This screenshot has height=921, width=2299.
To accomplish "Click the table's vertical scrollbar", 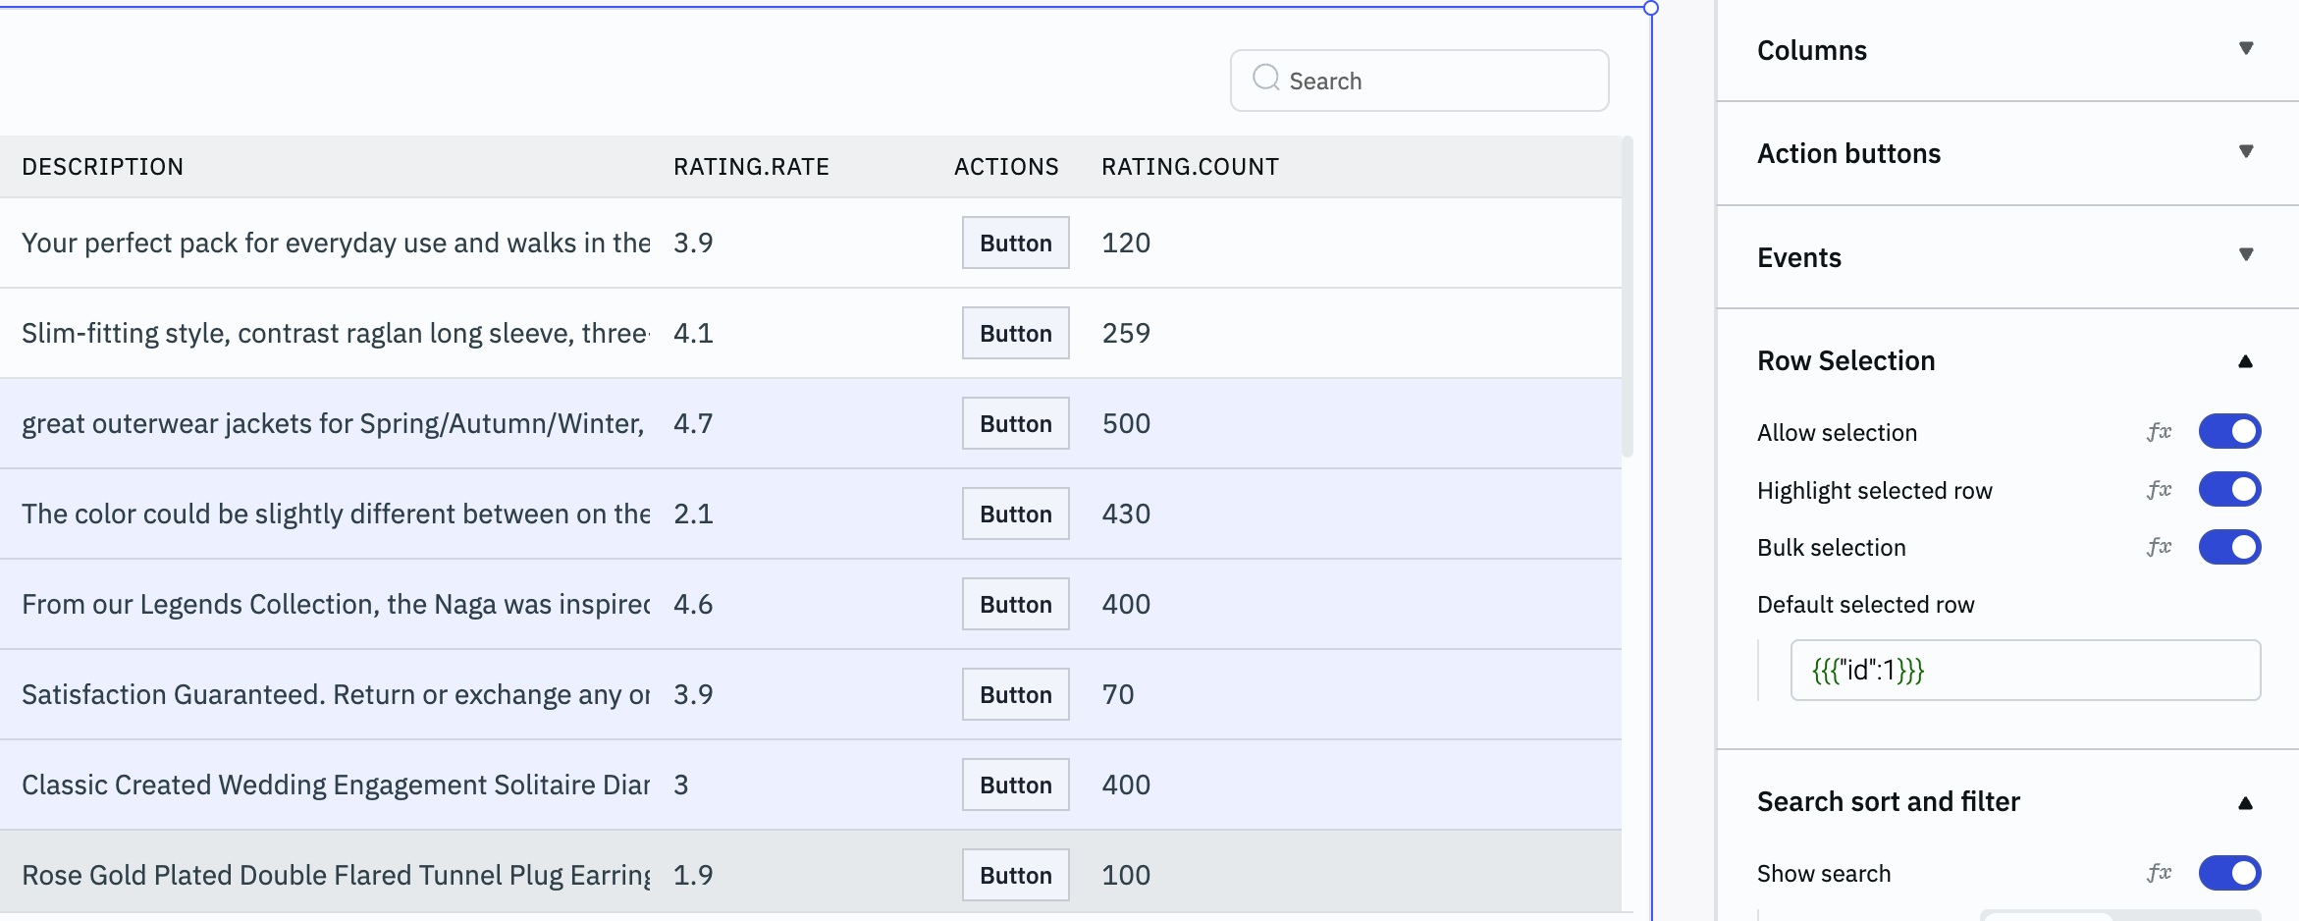I will (1627, 295).
